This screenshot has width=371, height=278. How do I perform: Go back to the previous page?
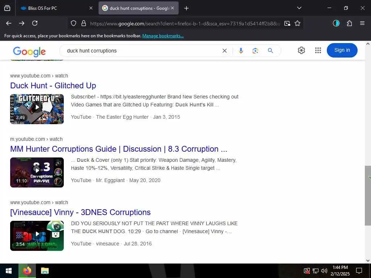click(9, 23)
